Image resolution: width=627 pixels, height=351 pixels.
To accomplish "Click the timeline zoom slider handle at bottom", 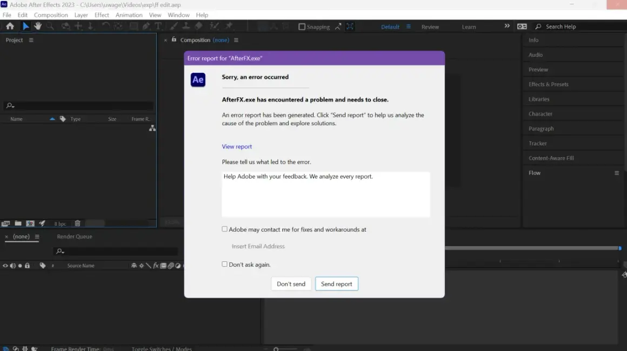I will point(276,349).
